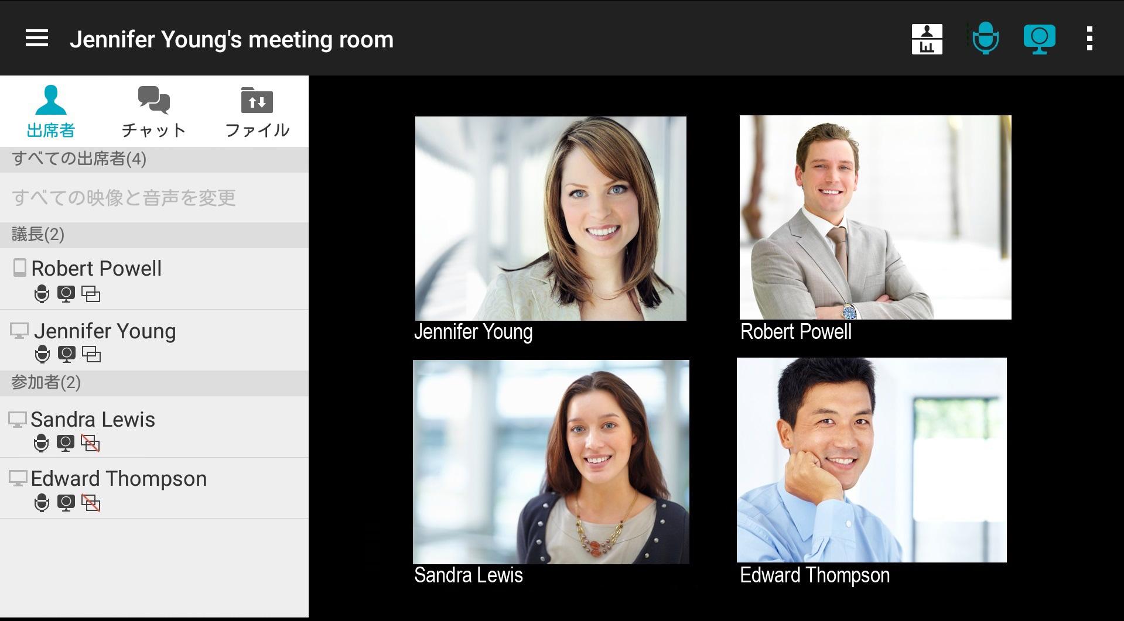The width and height of the screenshot is (1124, 621).
Task: Open the presenter layout icon in header
Action: pos(927,39)
